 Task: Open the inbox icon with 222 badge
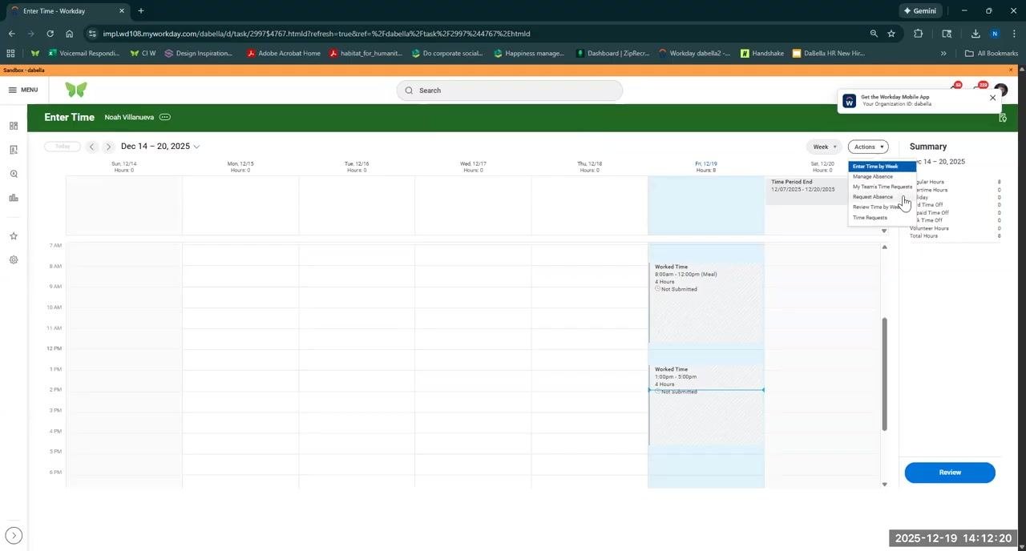[x=979, y=88]
